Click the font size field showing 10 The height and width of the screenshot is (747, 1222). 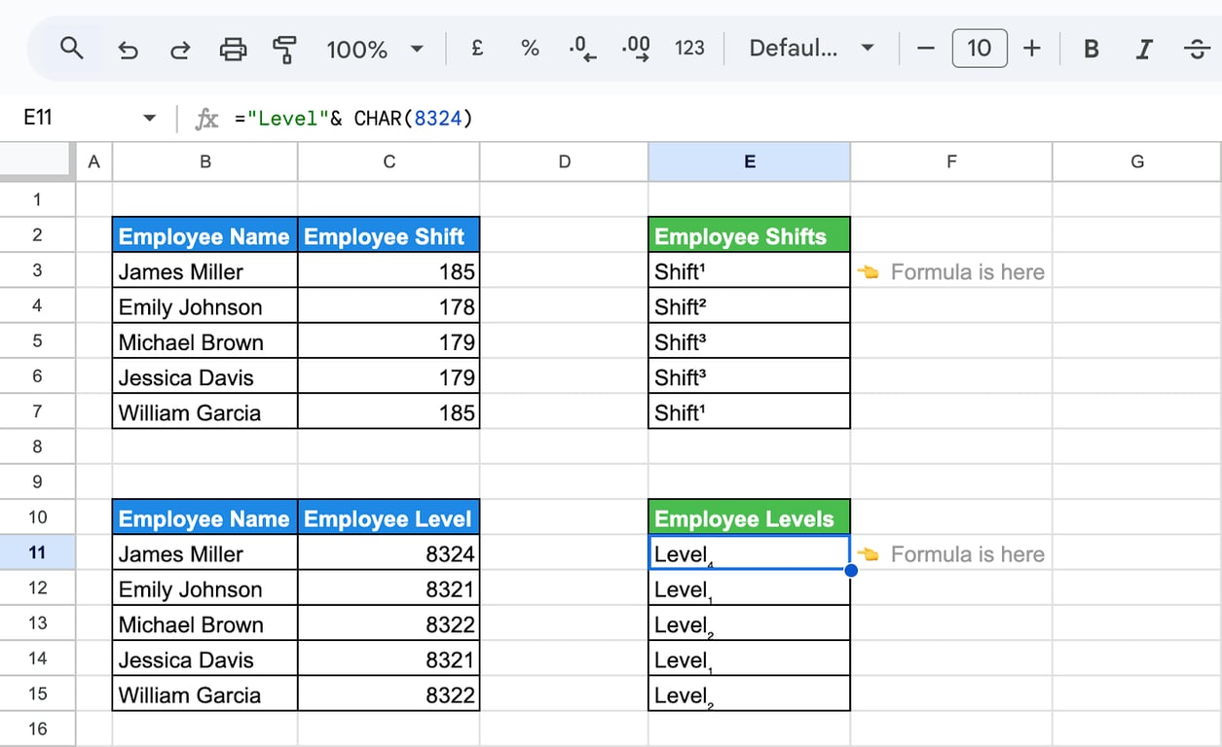point(980,48)
